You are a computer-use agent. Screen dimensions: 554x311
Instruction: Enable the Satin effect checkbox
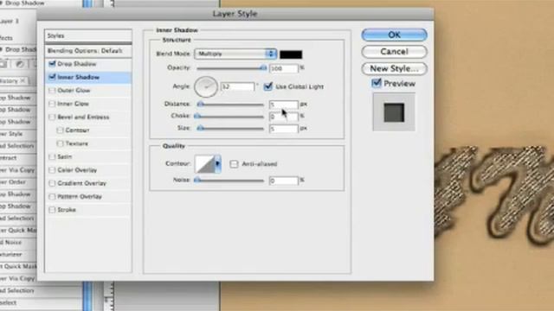click(x=52, y=156)
